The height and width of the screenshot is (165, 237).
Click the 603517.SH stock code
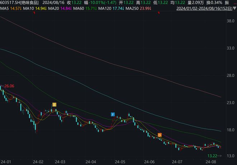tap(10, 3)
